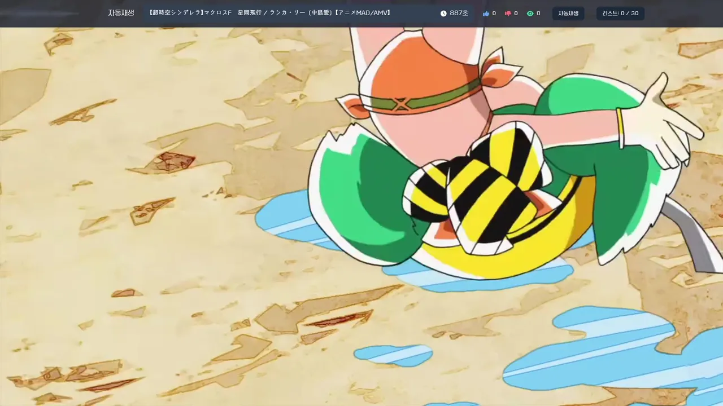Click the 자동재생 heading at the top left
The image size is (723, 406).
pos(121,13)
